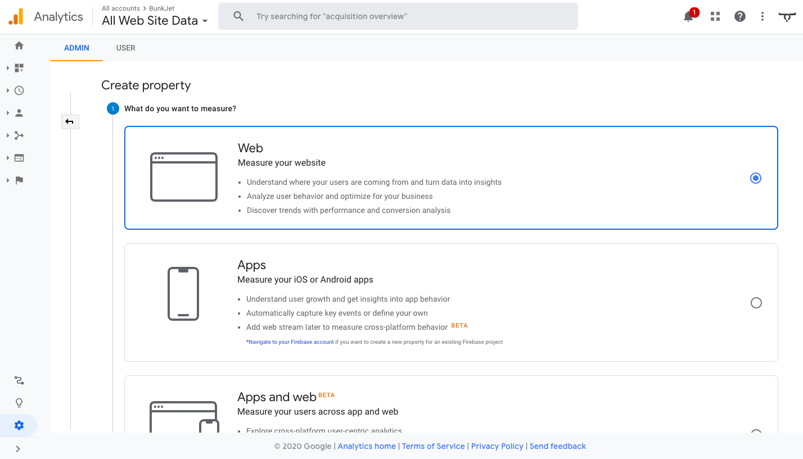Image resolution: width=803 pixels, height=459 pixels.
Task: Open the Audience person icon
Action: point(19,113)
